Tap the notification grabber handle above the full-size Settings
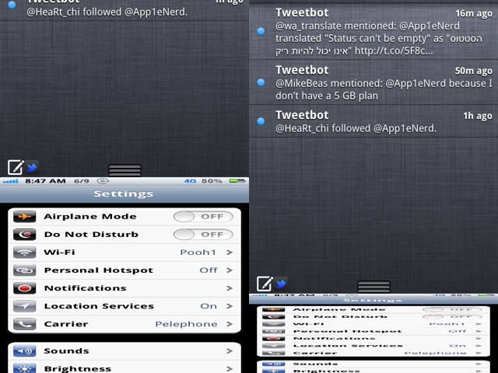498x373 pixels. (124, 170)
